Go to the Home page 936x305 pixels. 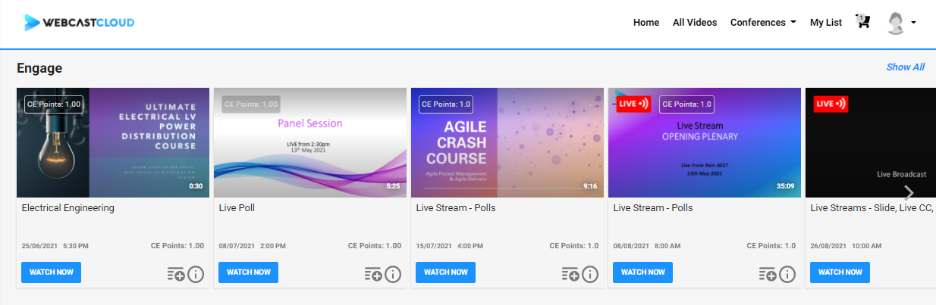(x=646, y=23)
